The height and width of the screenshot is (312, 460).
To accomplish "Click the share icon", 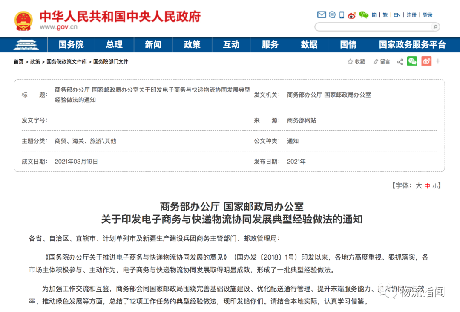I will [x=400, y=62].
